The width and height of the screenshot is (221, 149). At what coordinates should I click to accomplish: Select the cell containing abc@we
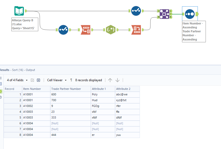(x=122, y=95)
